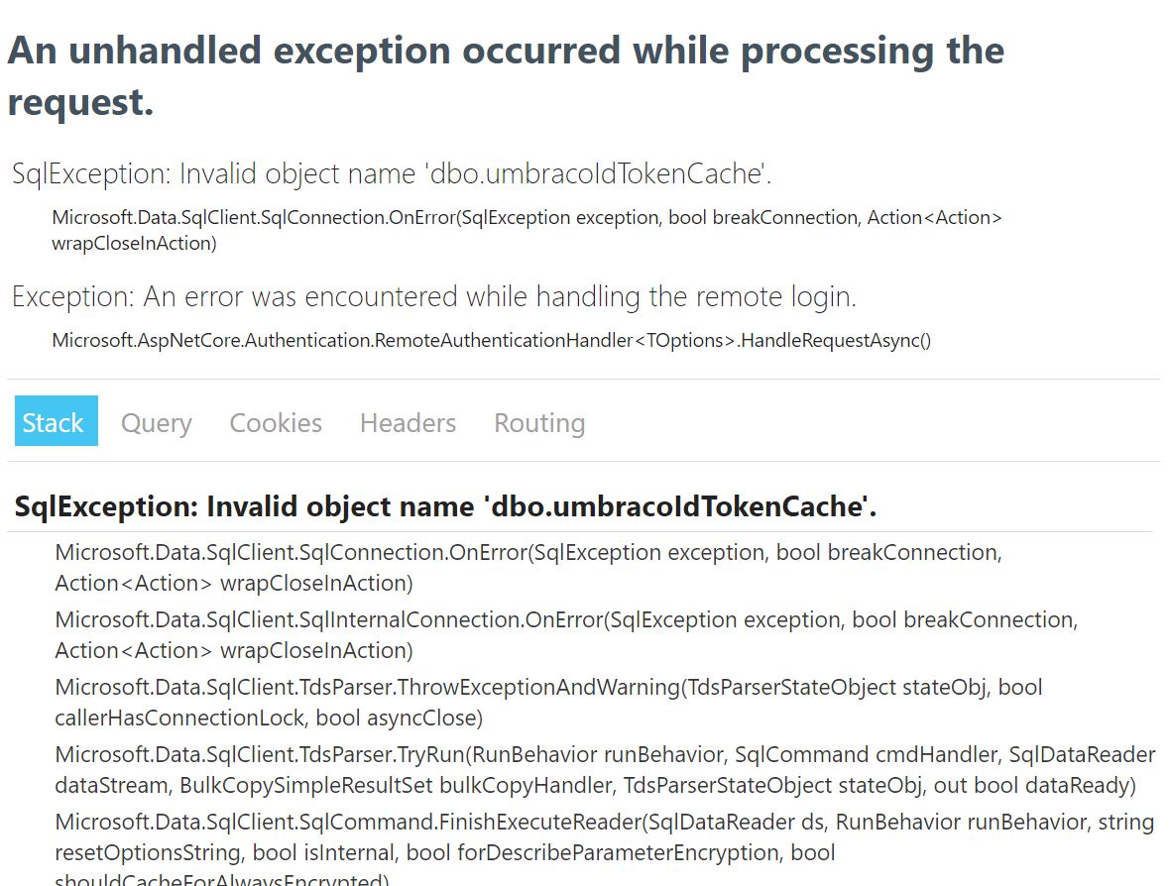Click the main unhandled exception heading

[506, 76]
